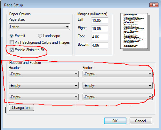
Task: Click the Left margin input field
Action: pyautogui.click(x=100, y=20)
